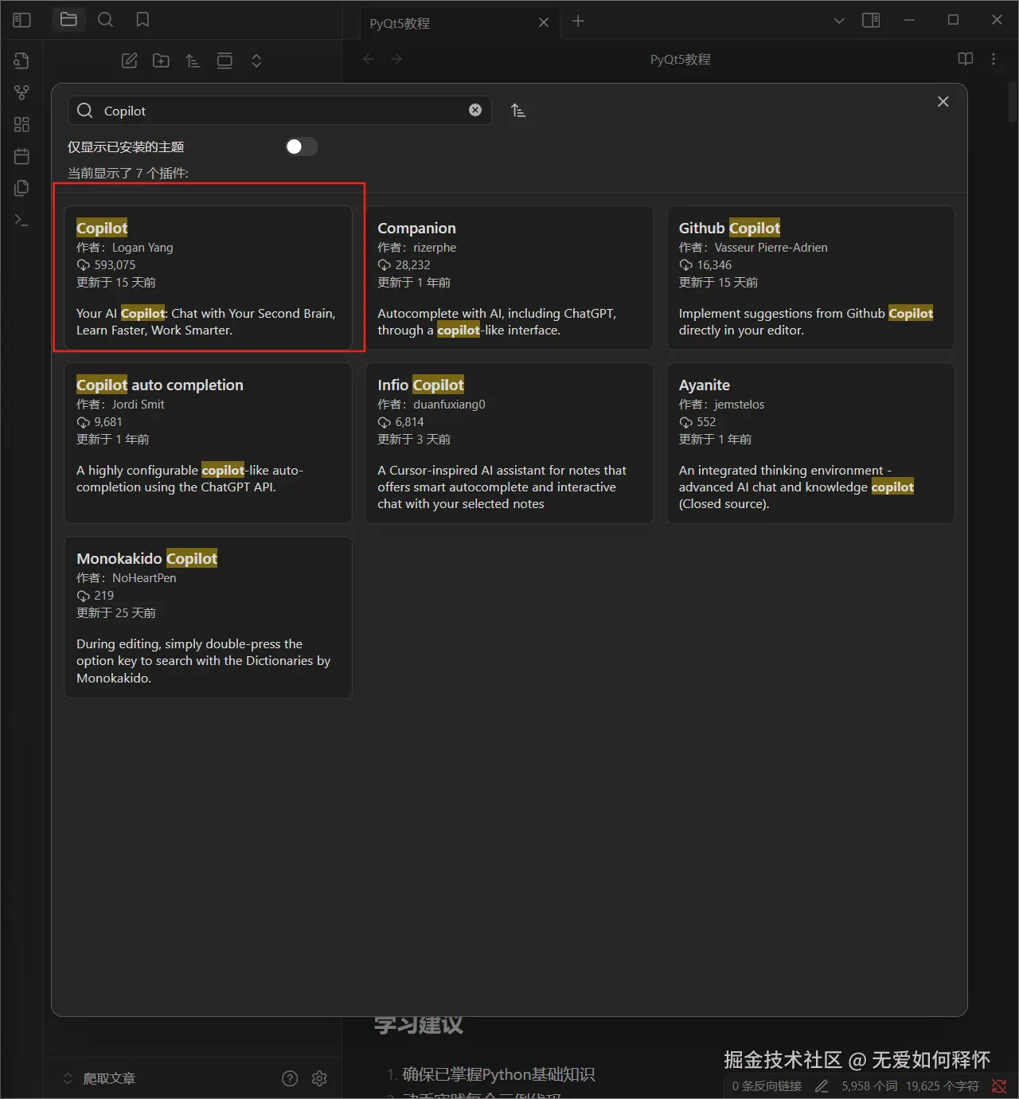
Task: Create a new folder icon
Action: point(161,61)
